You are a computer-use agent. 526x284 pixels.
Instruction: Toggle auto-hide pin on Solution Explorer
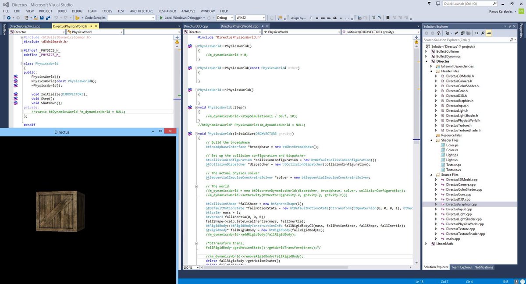tap(509, 26)
